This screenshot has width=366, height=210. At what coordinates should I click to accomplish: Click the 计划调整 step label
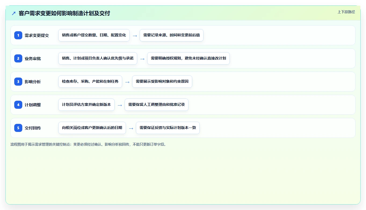33,105
